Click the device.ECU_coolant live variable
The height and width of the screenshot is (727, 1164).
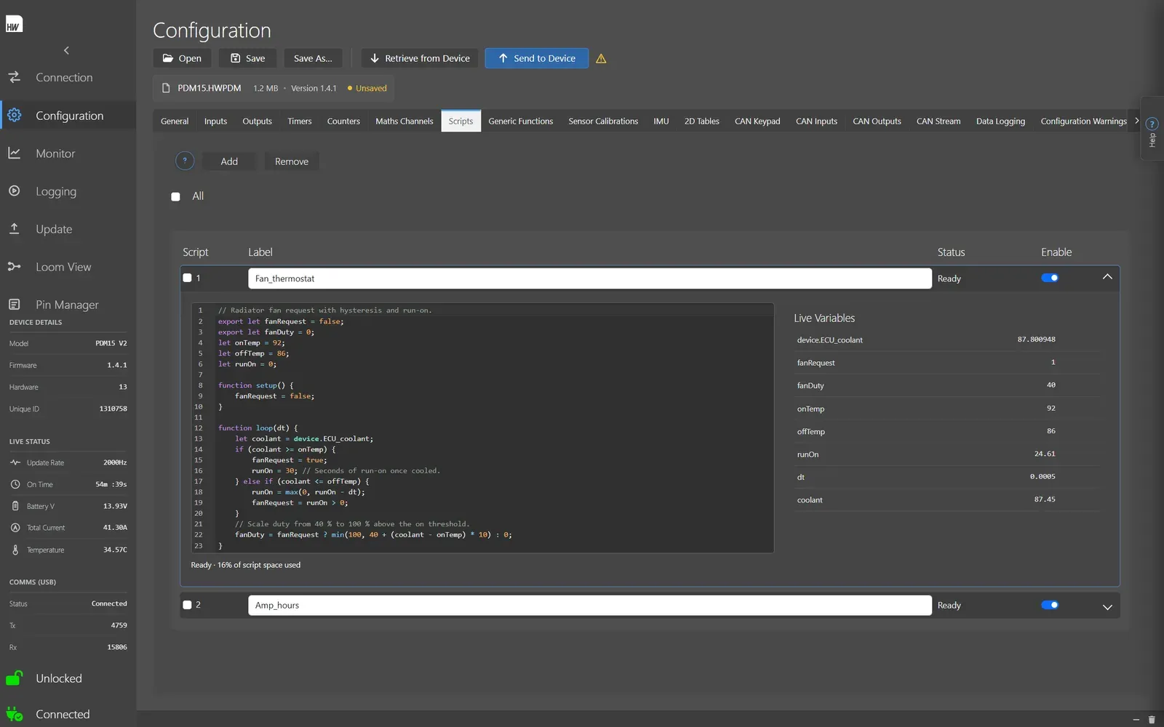[829, 340]
